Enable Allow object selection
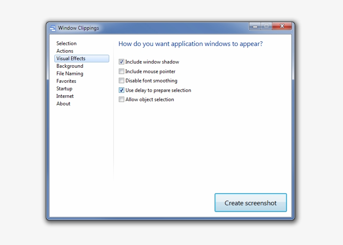Image resolution: width=343 pixels, height=245 pixels. (121, 100)
